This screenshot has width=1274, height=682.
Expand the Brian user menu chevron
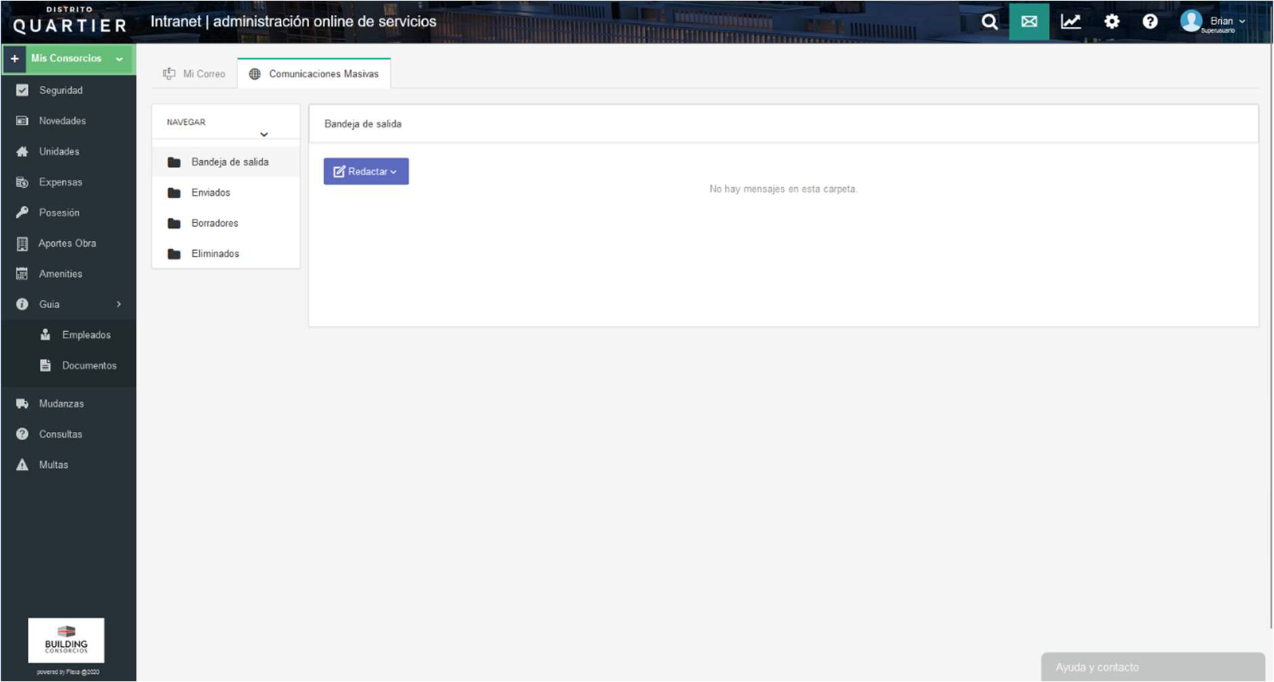[1242, 21]
